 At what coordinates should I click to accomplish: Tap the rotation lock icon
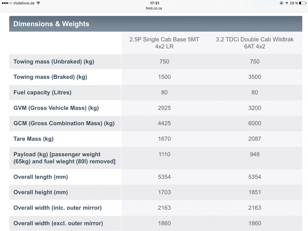pos(281,3)
